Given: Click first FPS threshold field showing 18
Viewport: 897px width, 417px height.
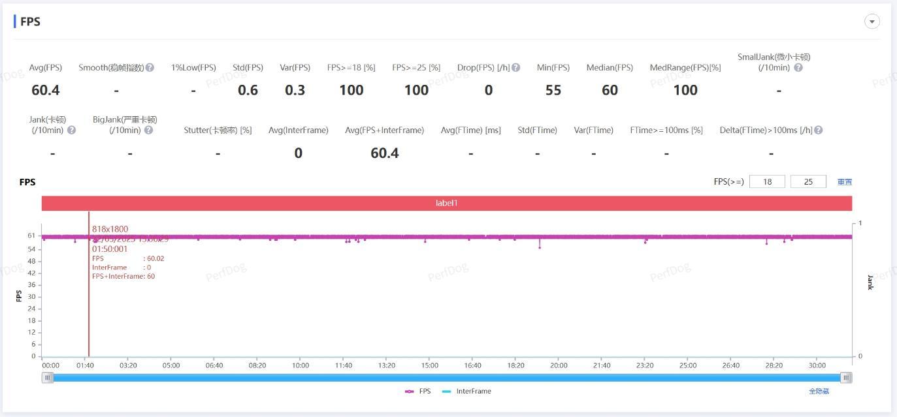Looking at the screenshot, I should pos(768,181).
